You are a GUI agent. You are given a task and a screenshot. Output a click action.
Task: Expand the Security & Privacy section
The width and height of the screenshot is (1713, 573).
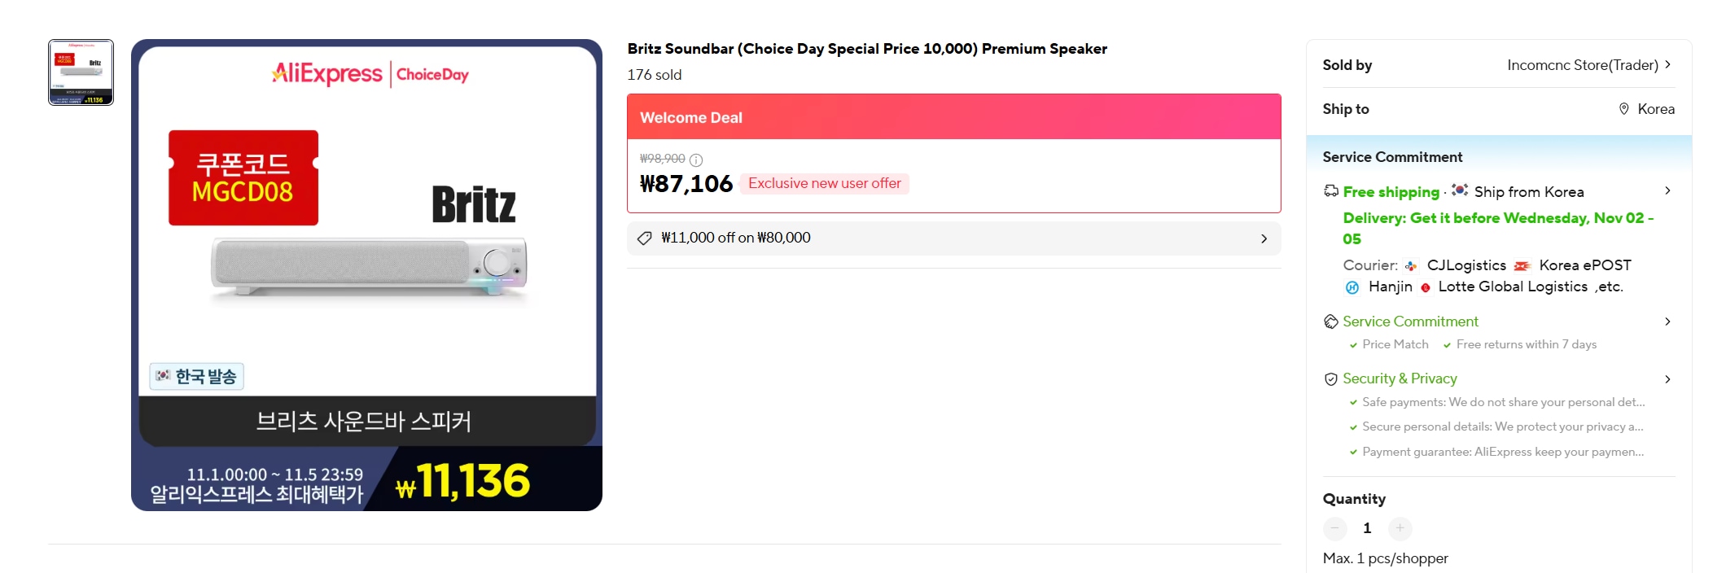tap(1667, 379)
